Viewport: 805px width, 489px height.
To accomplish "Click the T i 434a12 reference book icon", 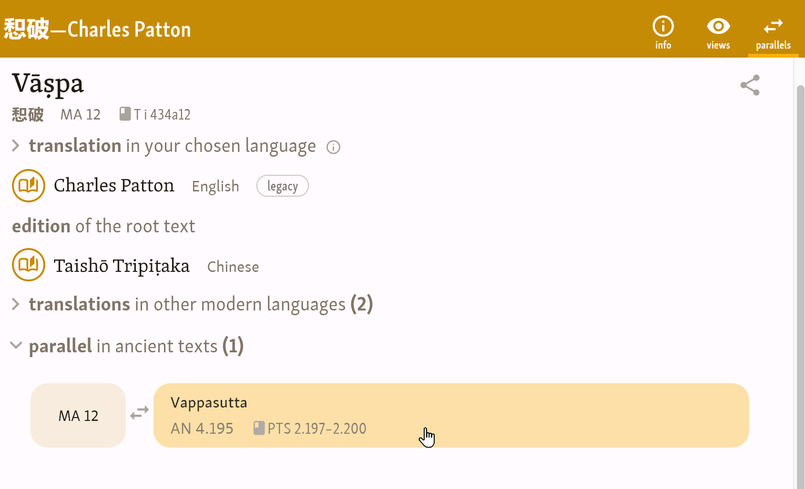I will [x=125, y=114].
